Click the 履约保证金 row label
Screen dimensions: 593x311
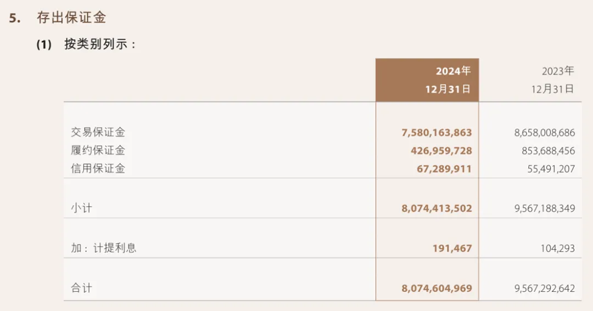(x=98, y=150)
